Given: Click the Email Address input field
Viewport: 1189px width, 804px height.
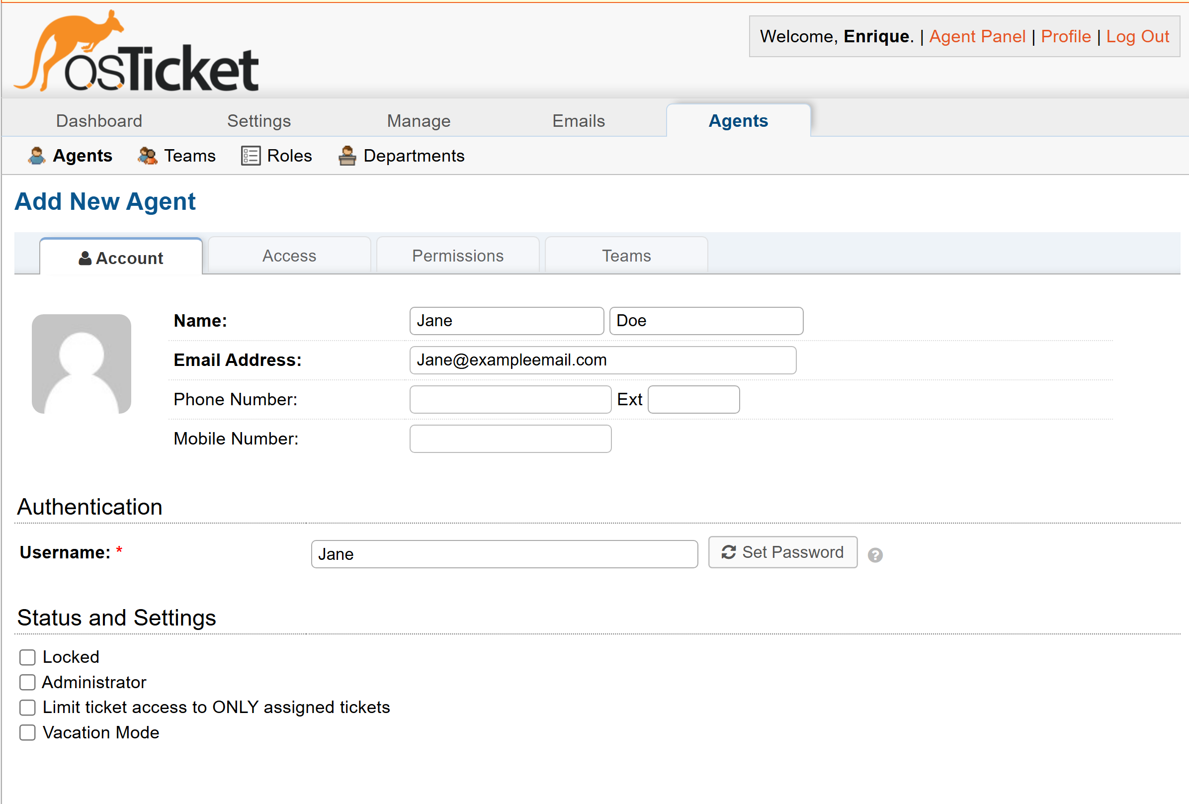Looking at the screenshot, I should coord(602,360).
